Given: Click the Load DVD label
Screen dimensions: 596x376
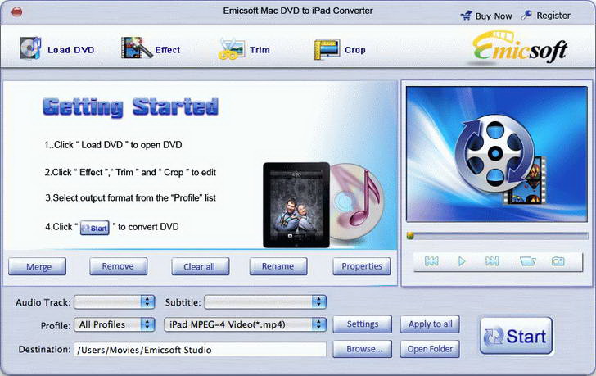Looking at the screenshot, I should point(71,50).
